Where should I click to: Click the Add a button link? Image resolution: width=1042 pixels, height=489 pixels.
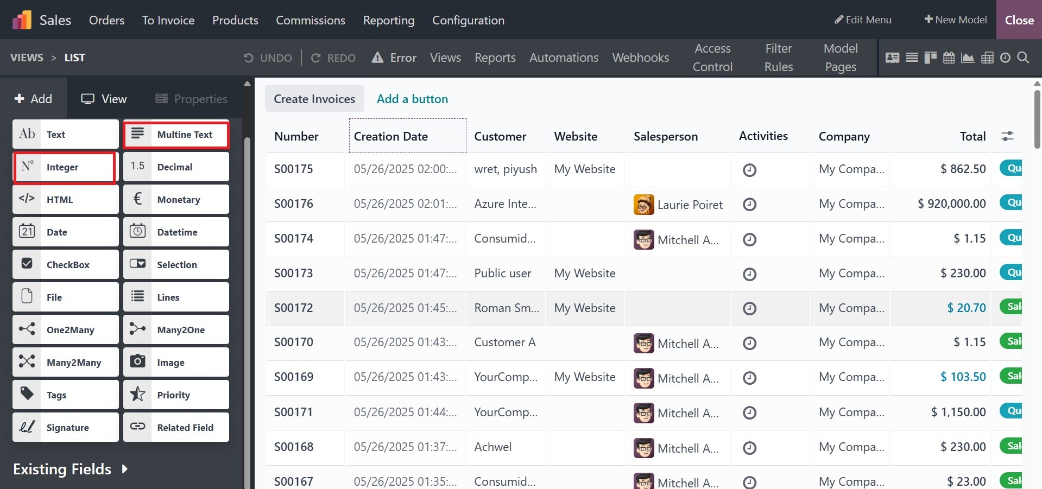412,99
